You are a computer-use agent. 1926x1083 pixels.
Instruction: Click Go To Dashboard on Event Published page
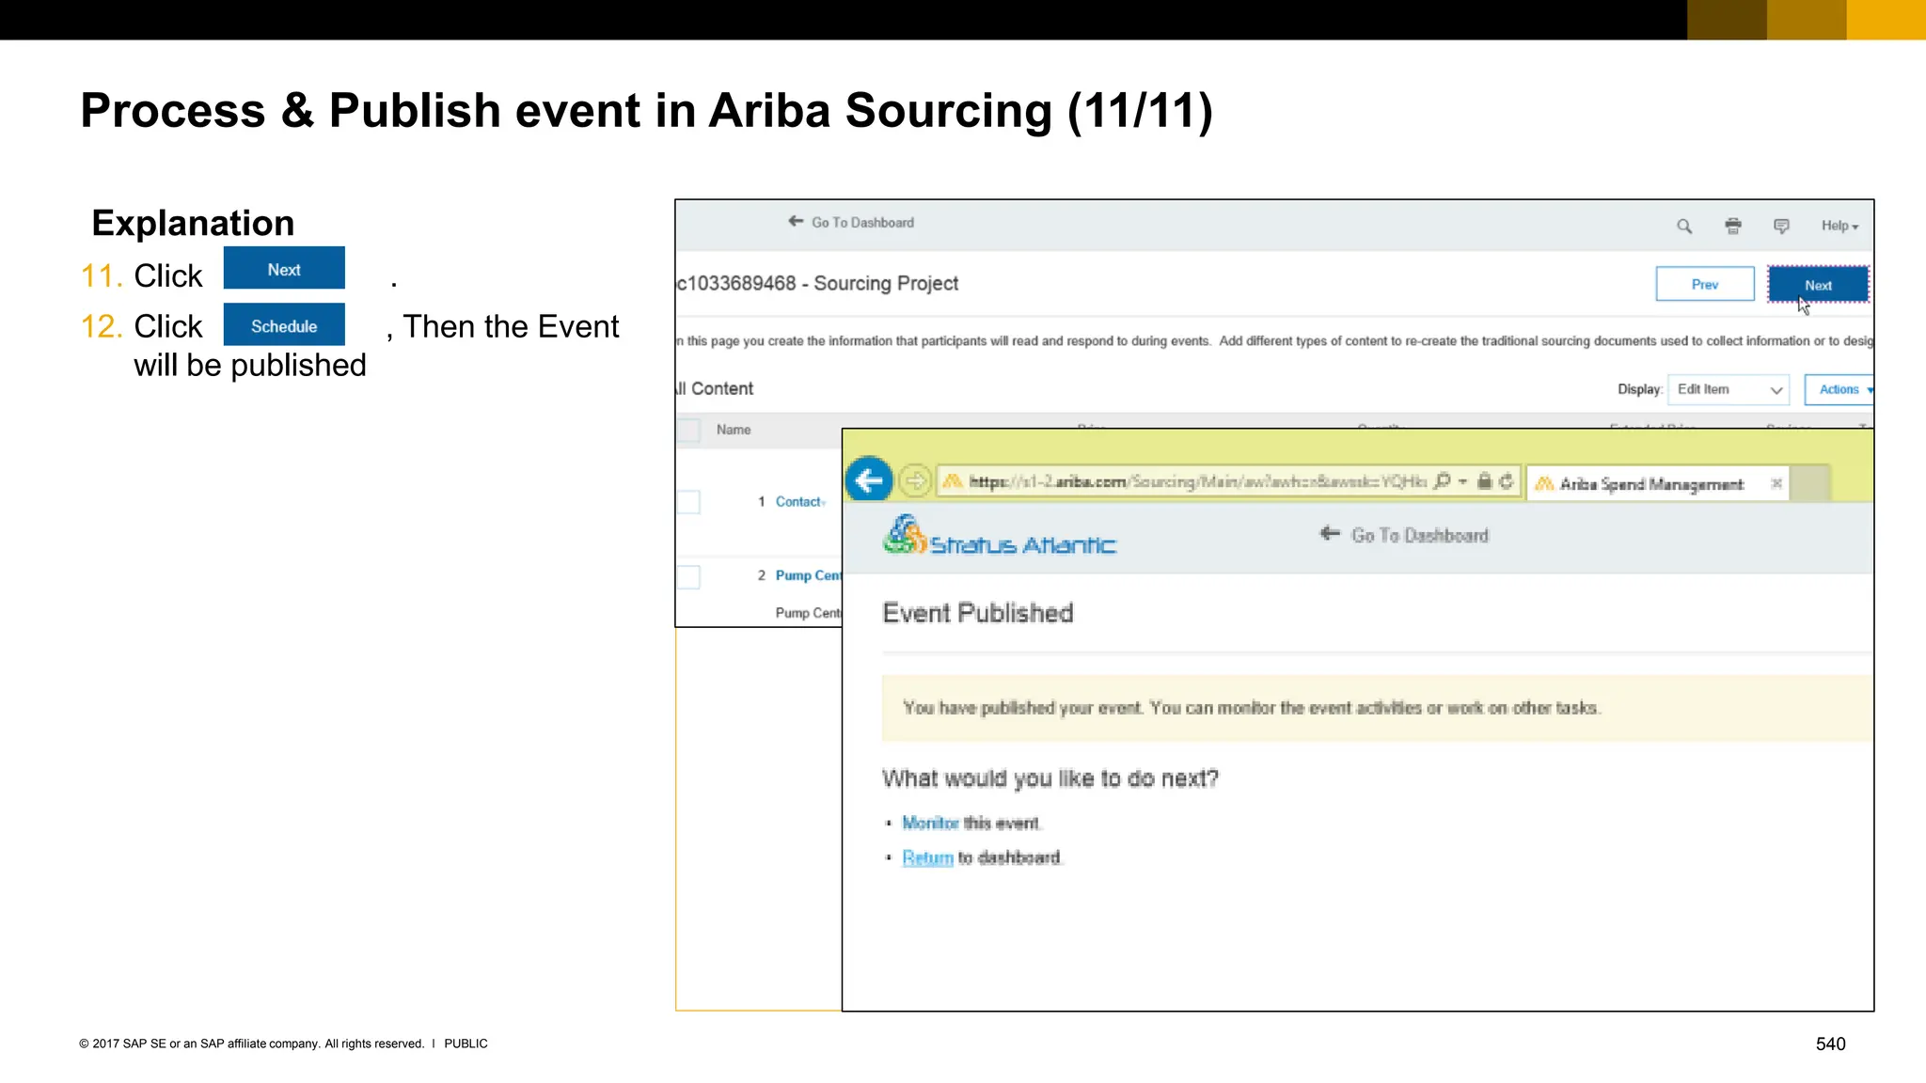coord(1405,535)
